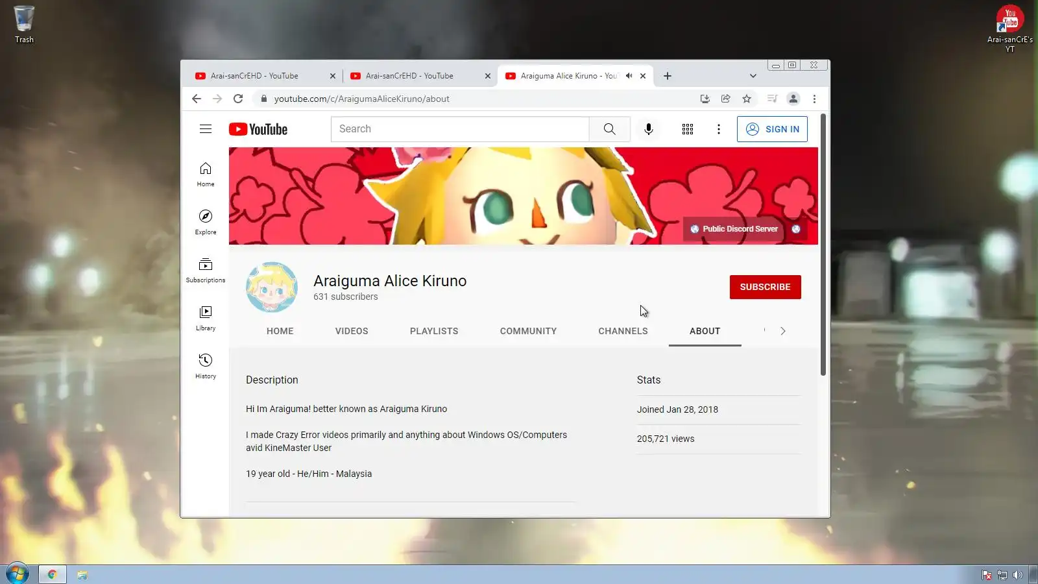Open a new browser tab

pos(668,76)
